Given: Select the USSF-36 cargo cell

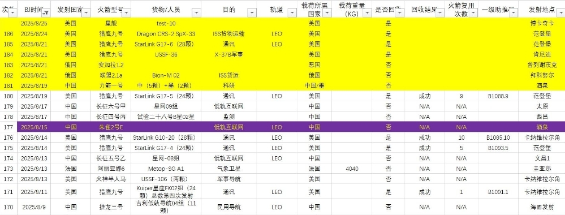Looking at the screenshot, I should coord(166,54).
